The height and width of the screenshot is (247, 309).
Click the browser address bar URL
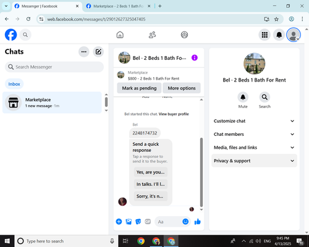[96, 19]
